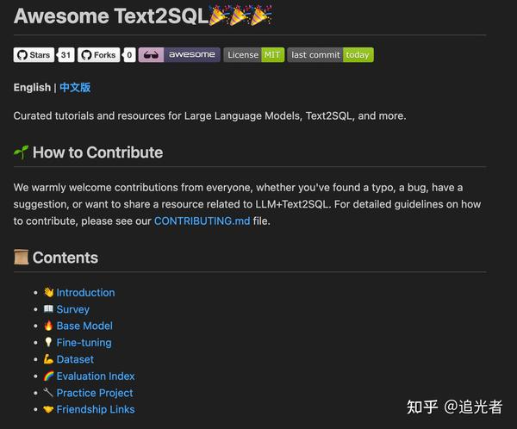This screenshot has width=517, height=429.
Task: Click the How to Contribute heading
Action: (97, 152)
